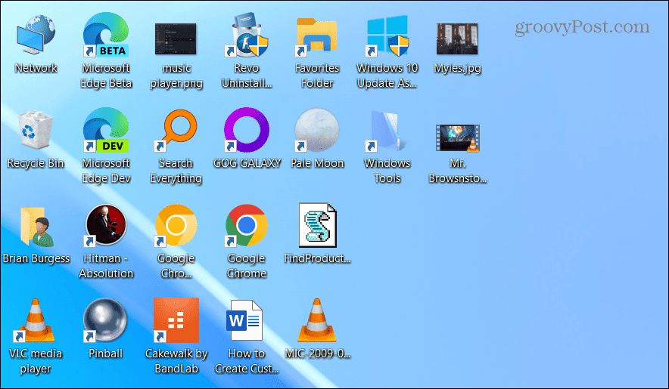Select the How to Create Word document
The width and height of the screenshot is (669, 389).
[247, 323]
